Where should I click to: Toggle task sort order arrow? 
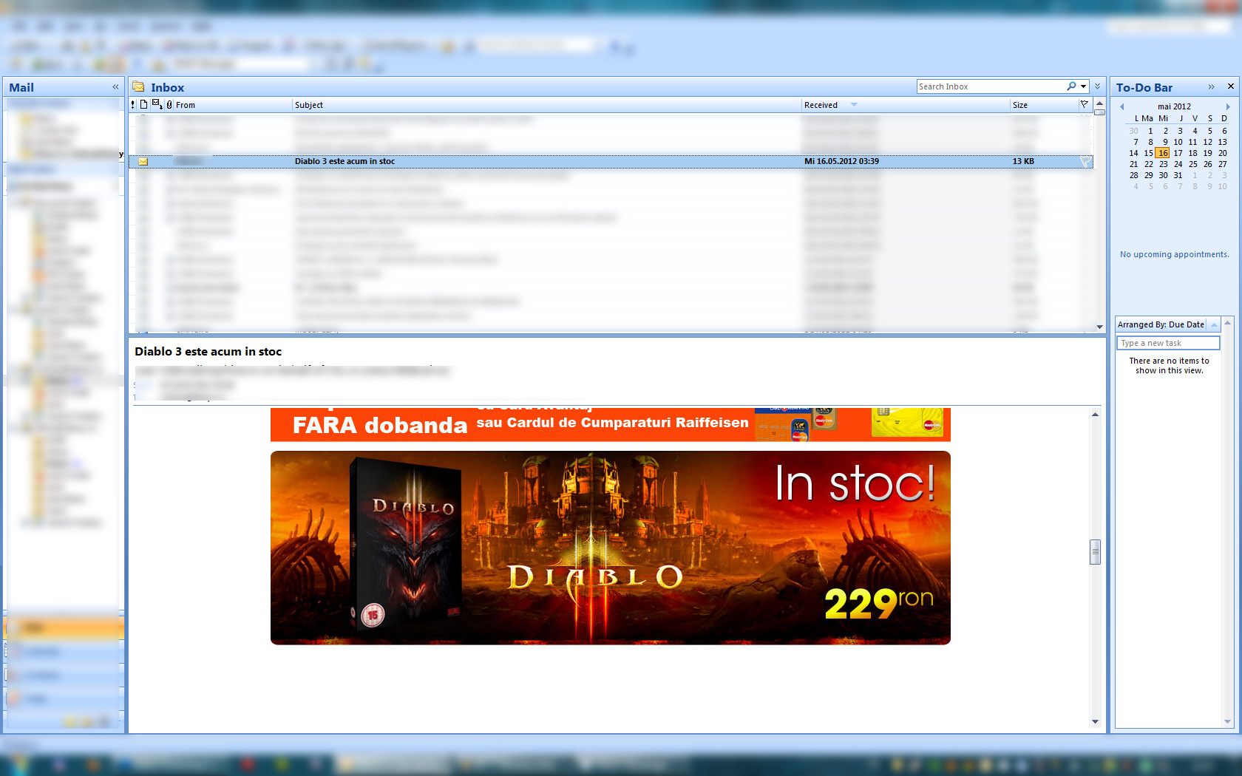coord(1214,324)
